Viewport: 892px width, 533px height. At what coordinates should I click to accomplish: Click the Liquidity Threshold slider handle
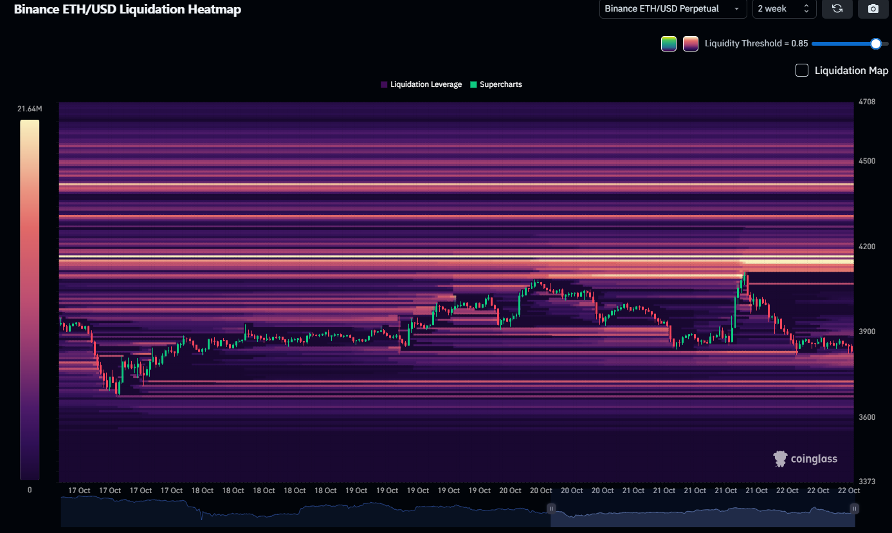coord(875,44)
